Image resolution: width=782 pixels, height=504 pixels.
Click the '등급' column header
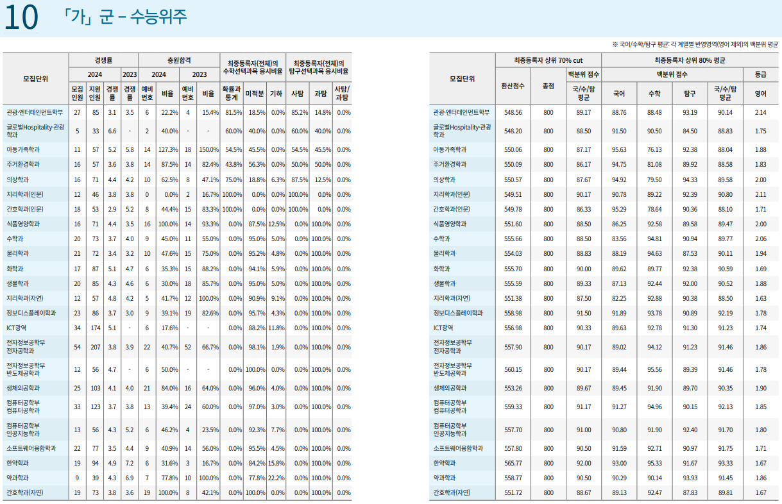761,74
